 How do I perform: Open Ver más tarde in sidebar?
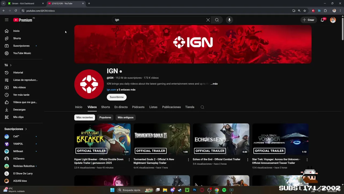pos(21,95)
